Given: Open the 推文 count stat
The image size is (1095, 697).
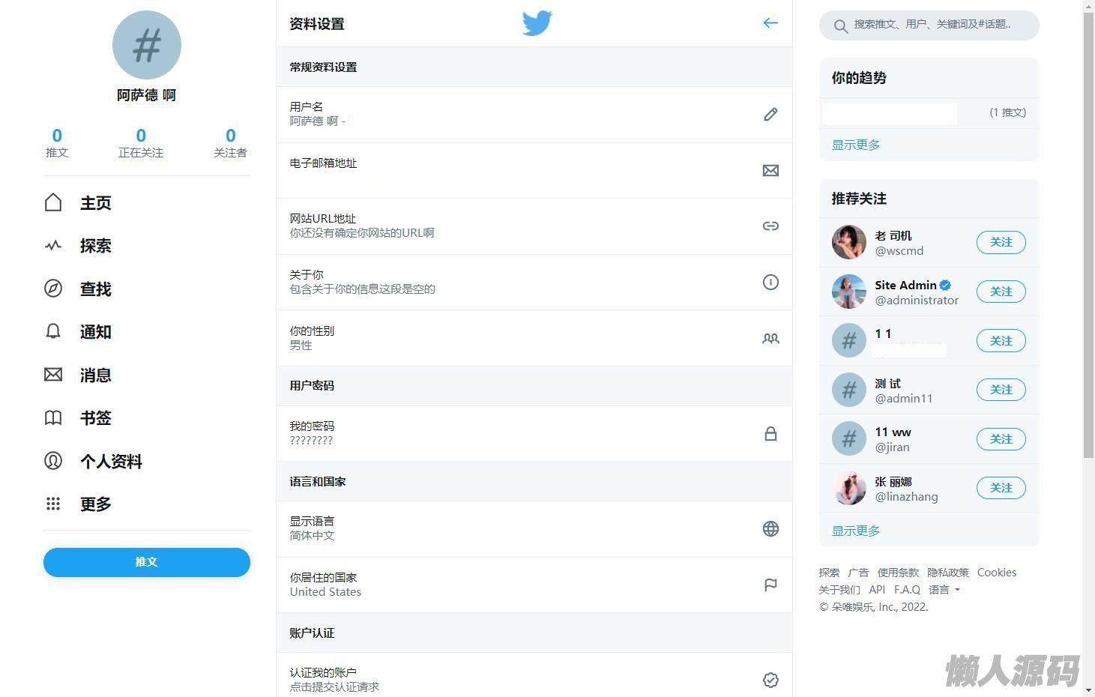Looking at the screenshot, I should [57, 142].
